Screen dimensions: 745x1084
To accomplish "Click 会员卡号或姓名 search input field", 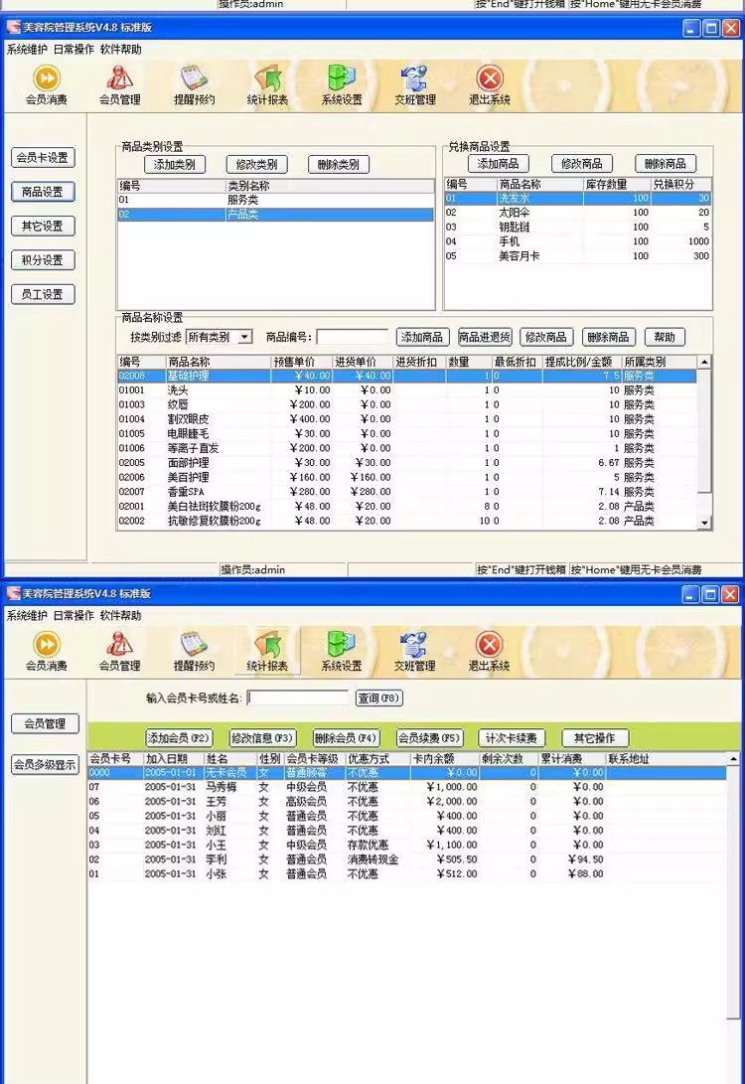I will pyautogui.click(x=298, y=698).
